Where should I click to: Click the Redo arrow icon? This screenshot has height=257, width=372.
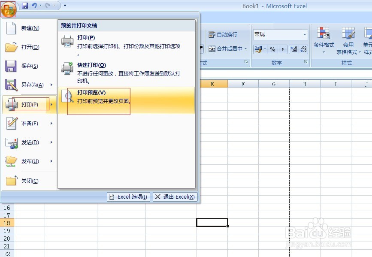pos(48,5)
